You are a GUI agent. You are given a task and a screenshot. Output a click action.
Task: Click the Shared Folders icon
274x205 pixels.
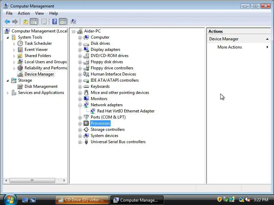click(x=20, y=56)
